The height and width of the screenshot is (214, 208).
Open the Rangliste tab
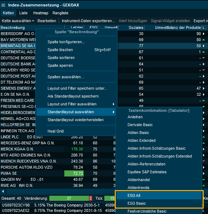click(60, 13)
